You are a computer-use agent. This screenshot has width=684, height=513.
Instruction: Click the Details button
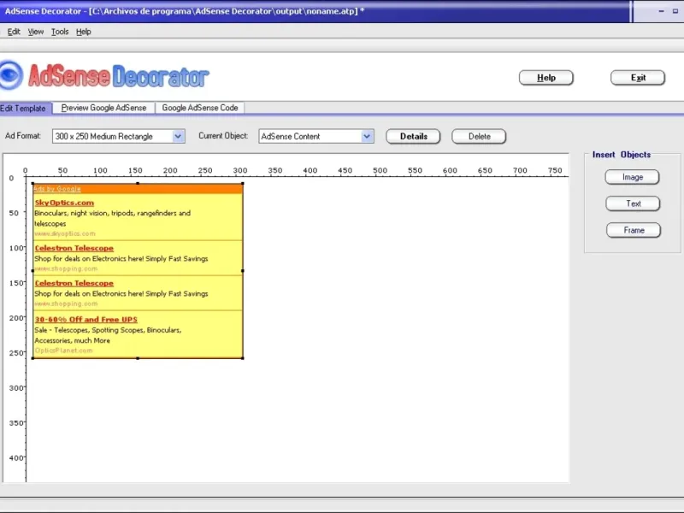[x=413, y=136]
